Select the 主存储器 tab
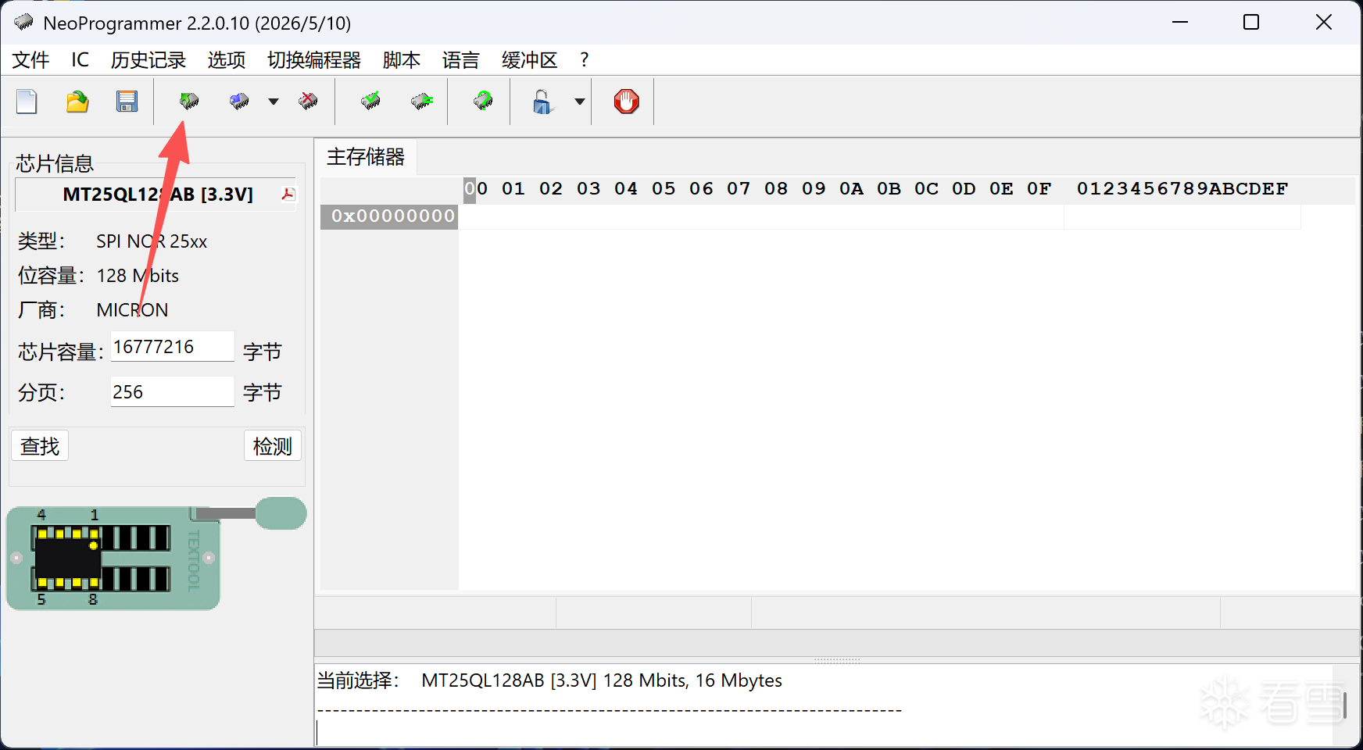The image size is (1363, 750). click(x=366, y=157)
